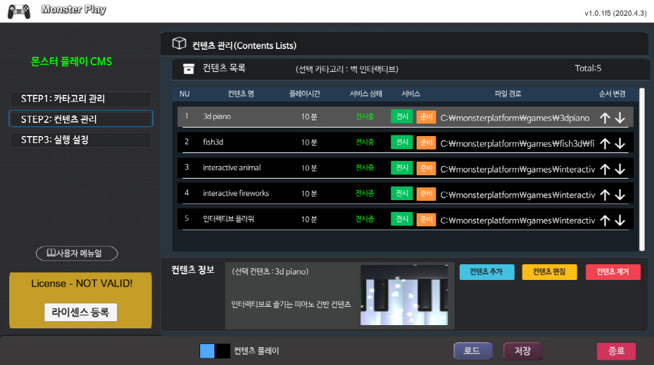Move interactive animal up one position

[605, 169]
